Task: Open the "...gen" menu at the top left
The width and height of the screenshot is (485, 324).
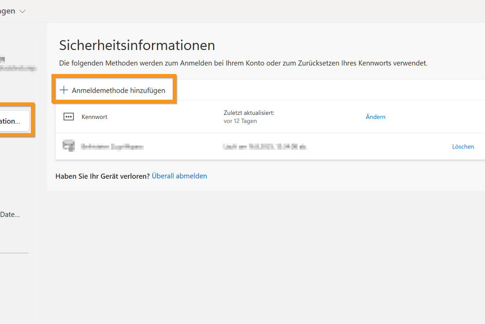Action: [8, 10]
